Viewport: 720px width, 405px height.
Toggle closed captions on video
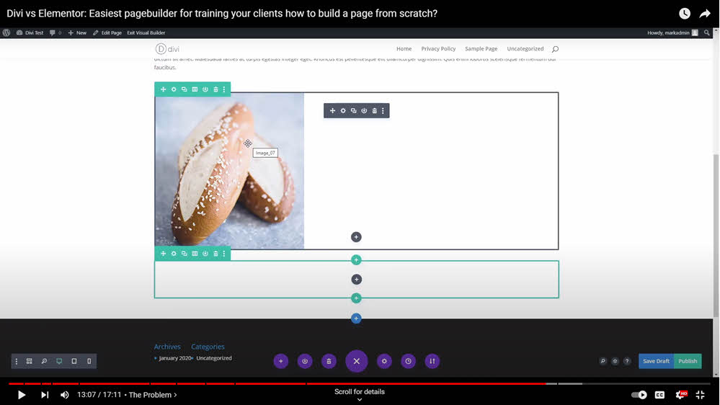coord(659,395)
